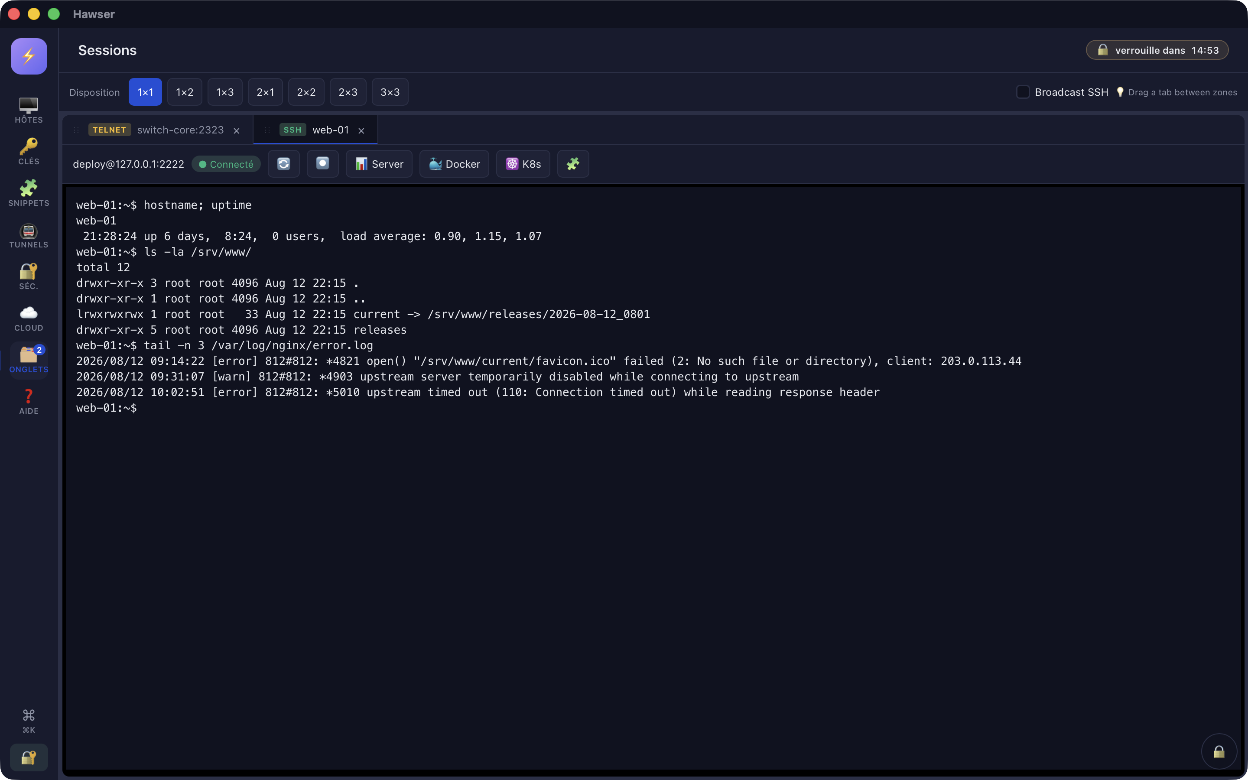This screenshot has height=780, width=1248.
Task: Open the Aide help section
Action: tap(29, 401)
